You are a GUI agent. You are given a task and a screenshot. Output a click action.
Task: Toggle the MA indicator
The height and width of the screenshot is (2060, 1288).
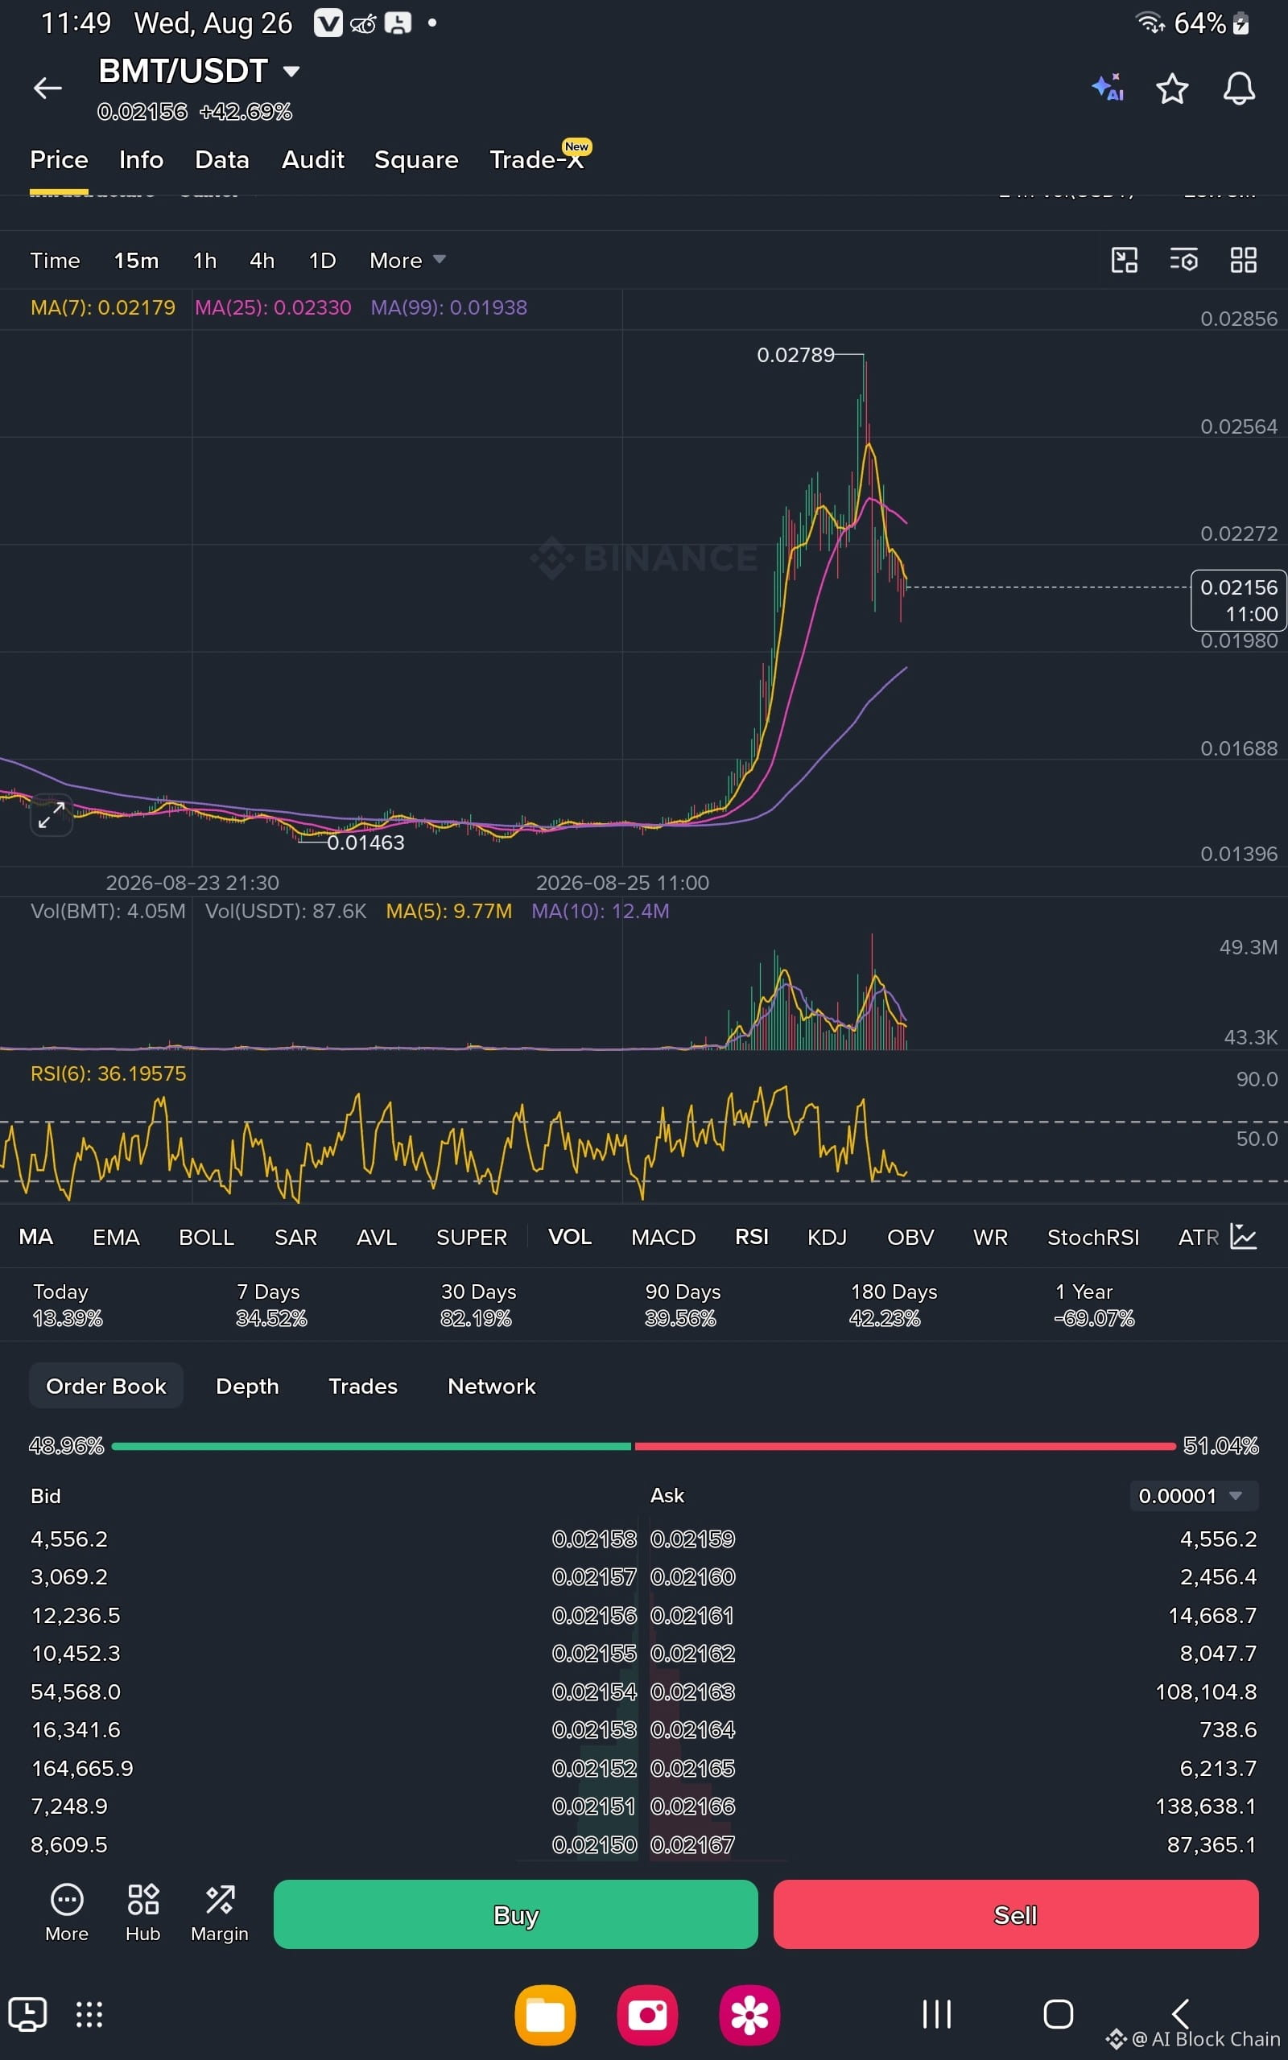[35, 1237]
